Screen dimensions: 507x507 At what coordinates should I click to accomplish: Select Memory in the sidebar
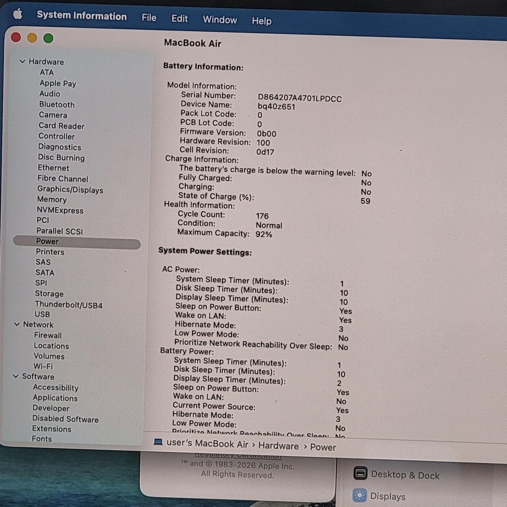[52, 199]
